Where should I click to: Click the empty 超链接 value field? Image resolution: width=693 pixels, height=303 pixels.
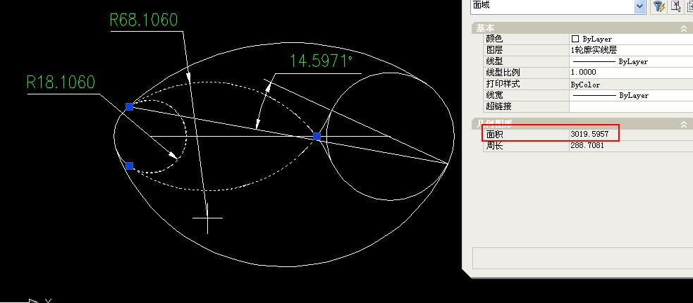(x=631, y=106)
